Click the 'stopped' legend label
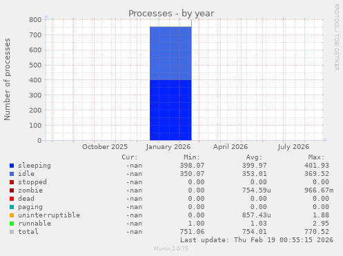Image resolution: width=343 pixels, height=256 pixels. [32, 182]
